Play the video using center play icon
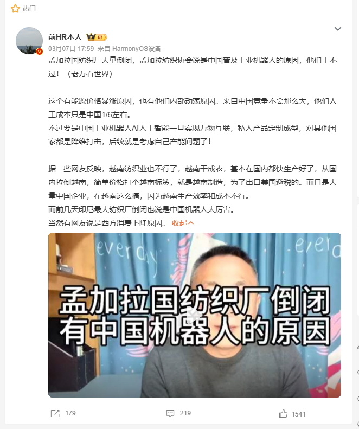 click(x=195, y=315)
